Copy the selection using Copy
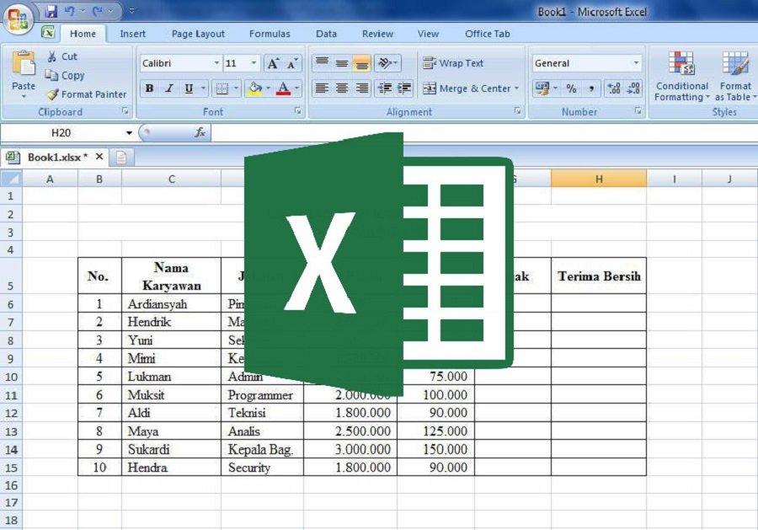 coord(65,76)
